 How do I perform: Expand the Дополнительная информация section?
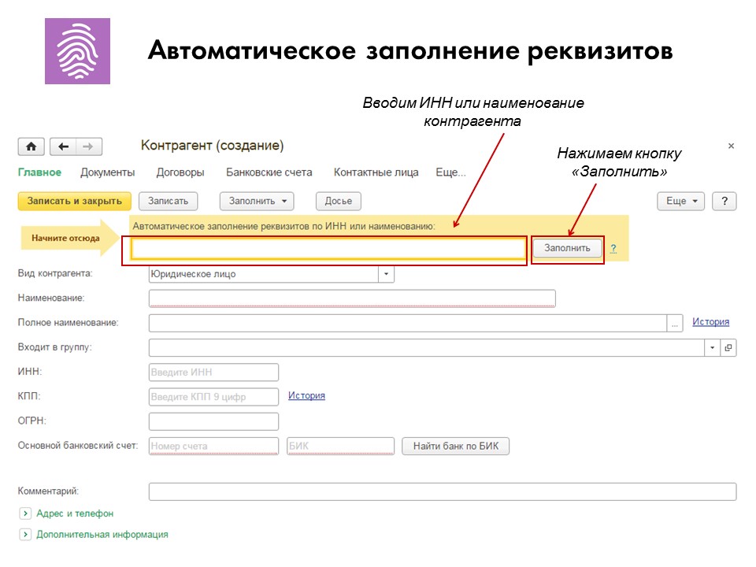24,534
